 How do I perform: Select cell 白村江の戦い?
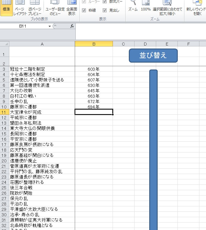(x=42, y=96)
